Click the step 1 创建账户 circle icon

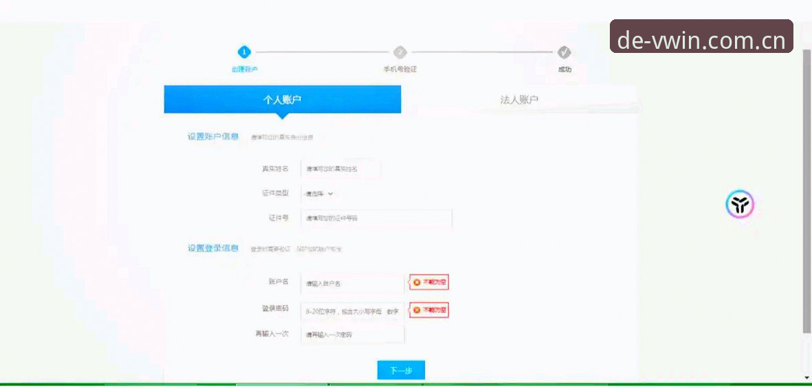[245, 52]
